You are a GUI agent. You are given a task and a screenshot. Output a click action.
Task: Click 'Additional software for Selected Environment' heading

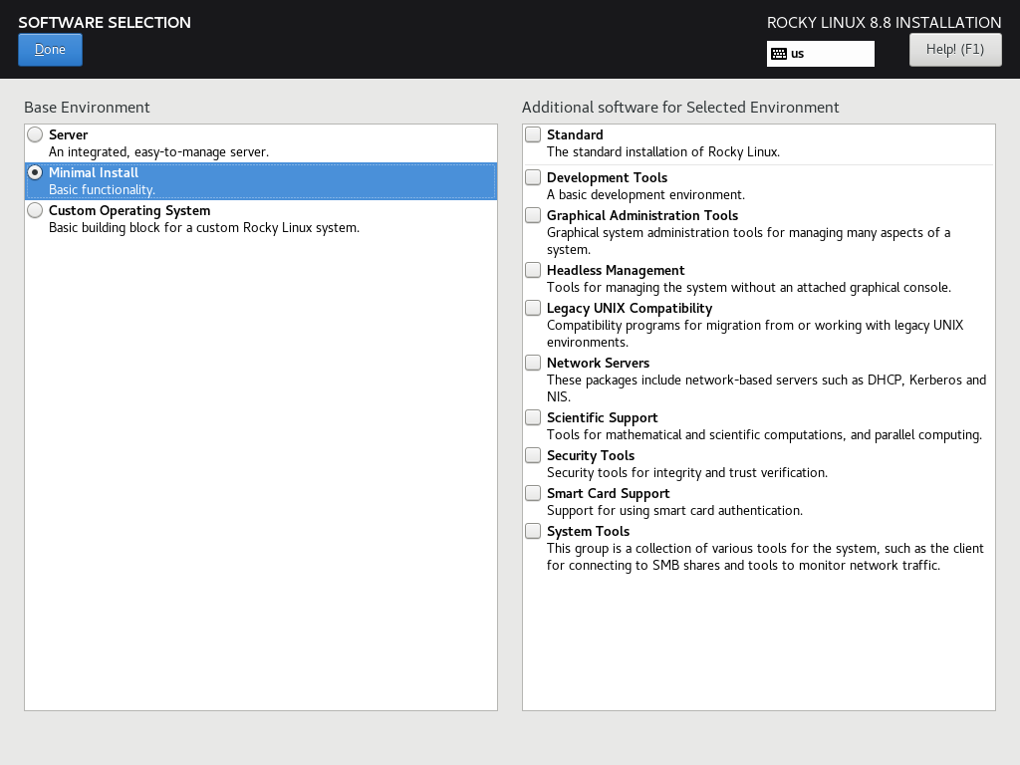point(680,108)
